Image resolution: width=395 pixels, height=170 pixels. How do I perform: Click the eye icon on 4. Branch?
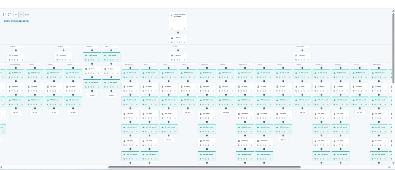coord(22,60)
